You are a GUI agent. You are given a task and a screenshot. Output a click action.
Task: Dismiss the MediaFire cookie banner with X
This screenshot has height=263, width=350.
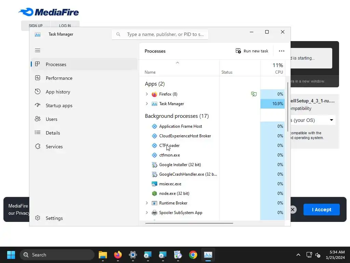pos(293,210)
